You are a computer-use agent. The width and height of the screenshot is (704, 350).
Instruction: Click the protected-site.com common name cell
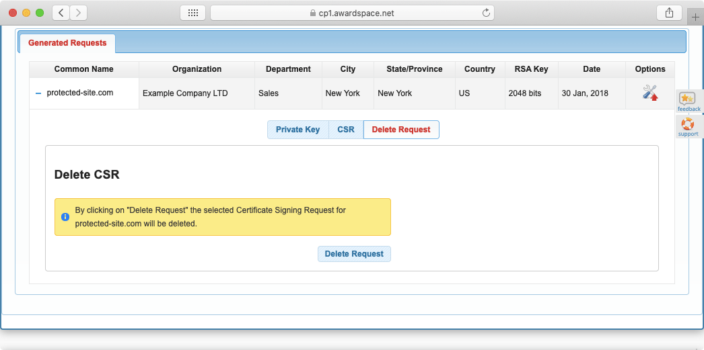(x=80, y=93)
